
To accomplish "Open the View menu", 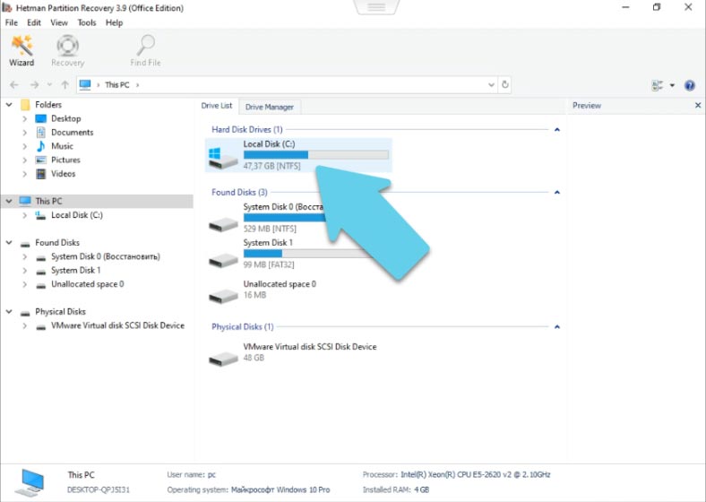I will [59, 22].
